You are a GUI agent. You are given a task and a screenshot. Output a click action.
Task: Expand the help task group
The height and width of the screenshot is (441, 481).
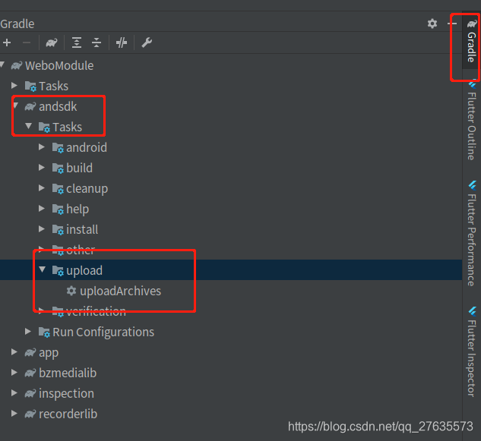(x=42, y=209)
